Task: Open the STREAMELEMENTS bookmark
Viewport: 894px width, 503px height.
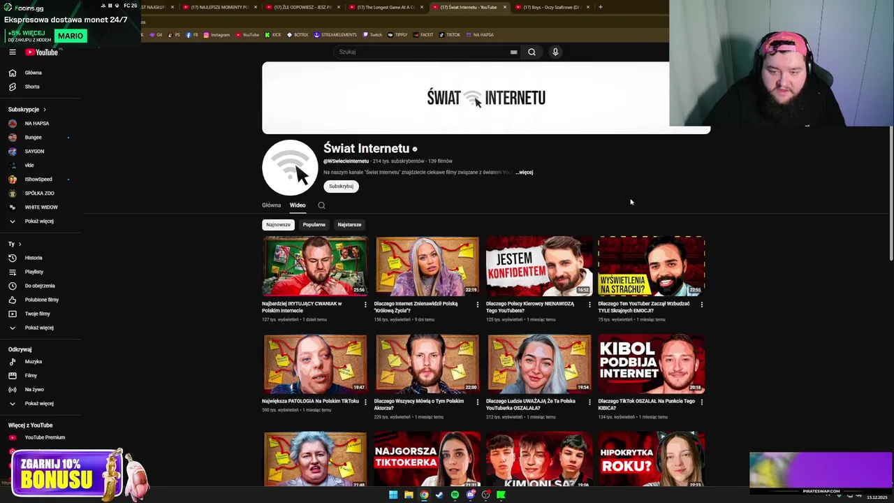Action: pos(335,35)
